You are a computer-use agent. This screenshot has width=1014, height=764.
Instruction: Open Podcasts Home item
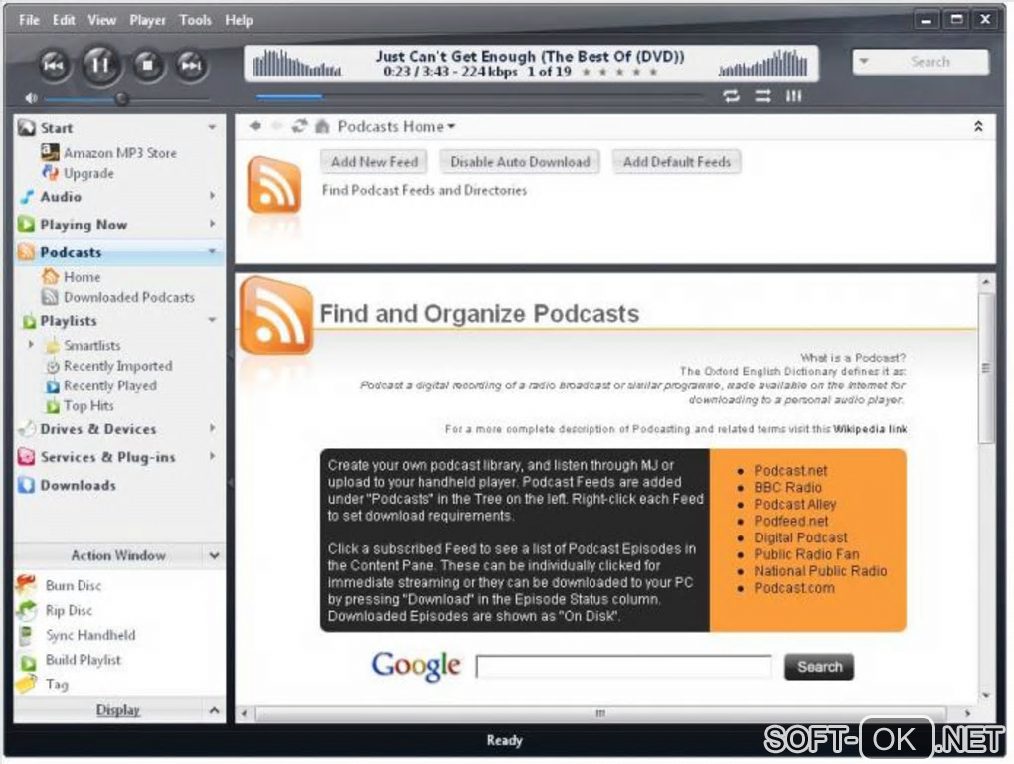[x=82, y=276]
